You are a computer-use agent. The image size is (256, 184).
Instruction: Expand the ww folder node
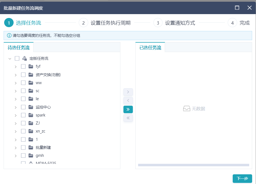click(x=16, y=83)
